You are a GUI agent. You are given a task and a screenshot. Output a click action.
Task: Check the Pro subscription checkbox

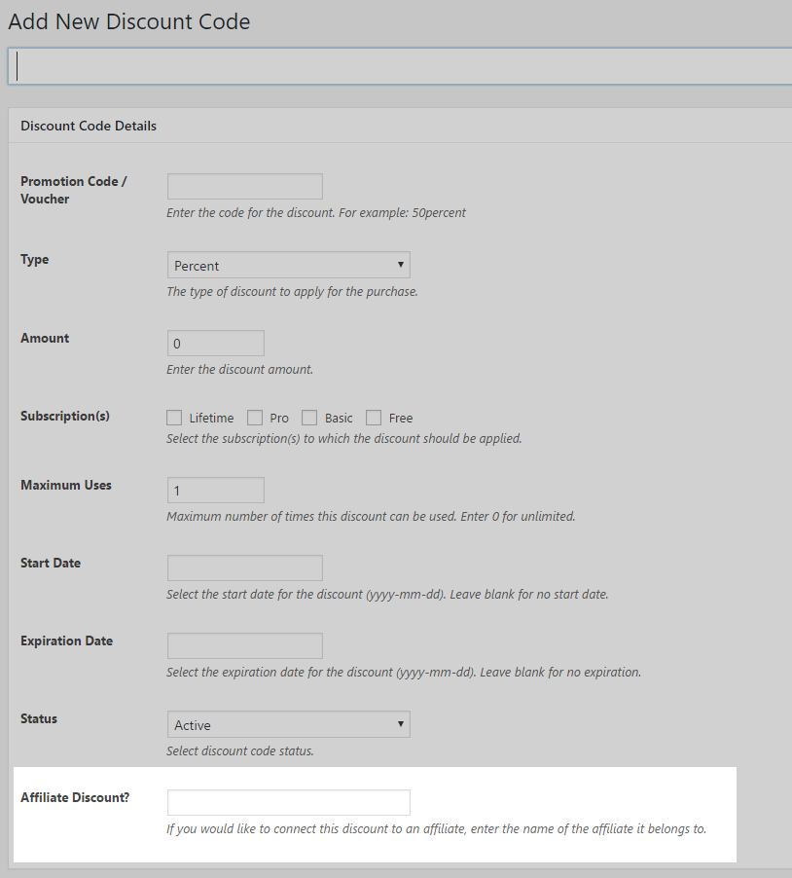255,418
